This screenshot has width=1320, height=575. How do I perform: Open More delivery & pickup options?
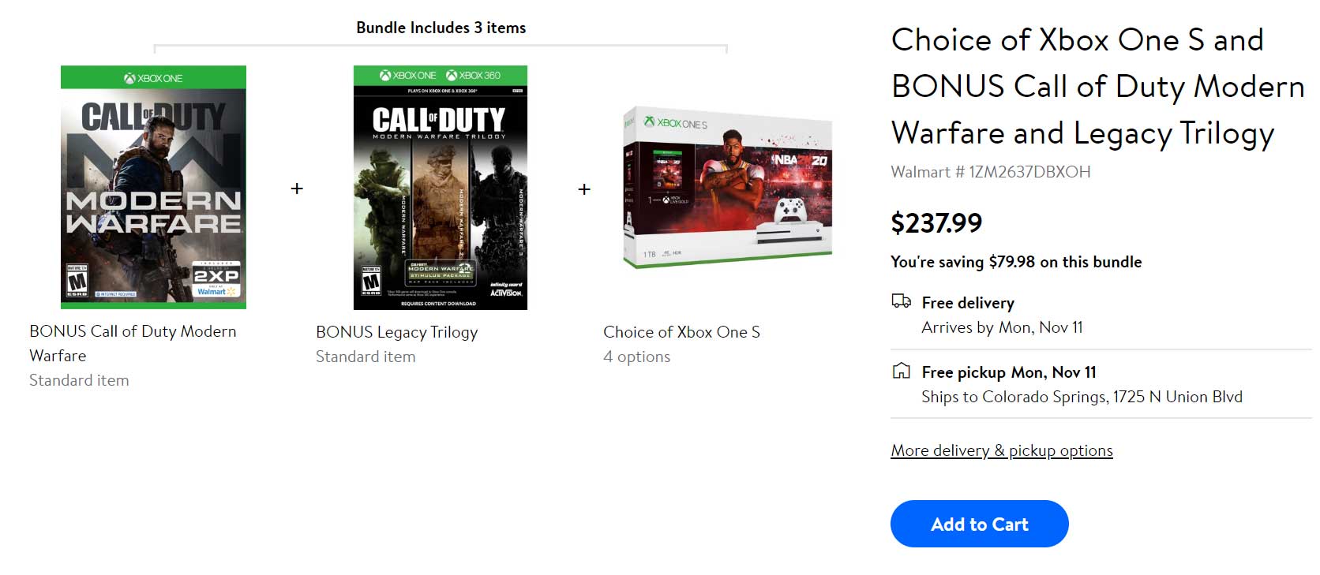pyautogui.click(x=1001, y=450)
